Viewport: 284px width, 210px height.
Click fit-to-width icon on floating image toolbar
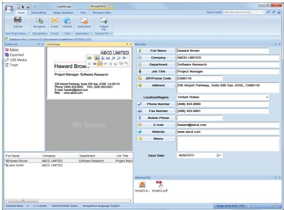108,58
